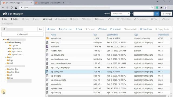Reload the file listing
Screen dimensions: 173x97
coord(103,29)
